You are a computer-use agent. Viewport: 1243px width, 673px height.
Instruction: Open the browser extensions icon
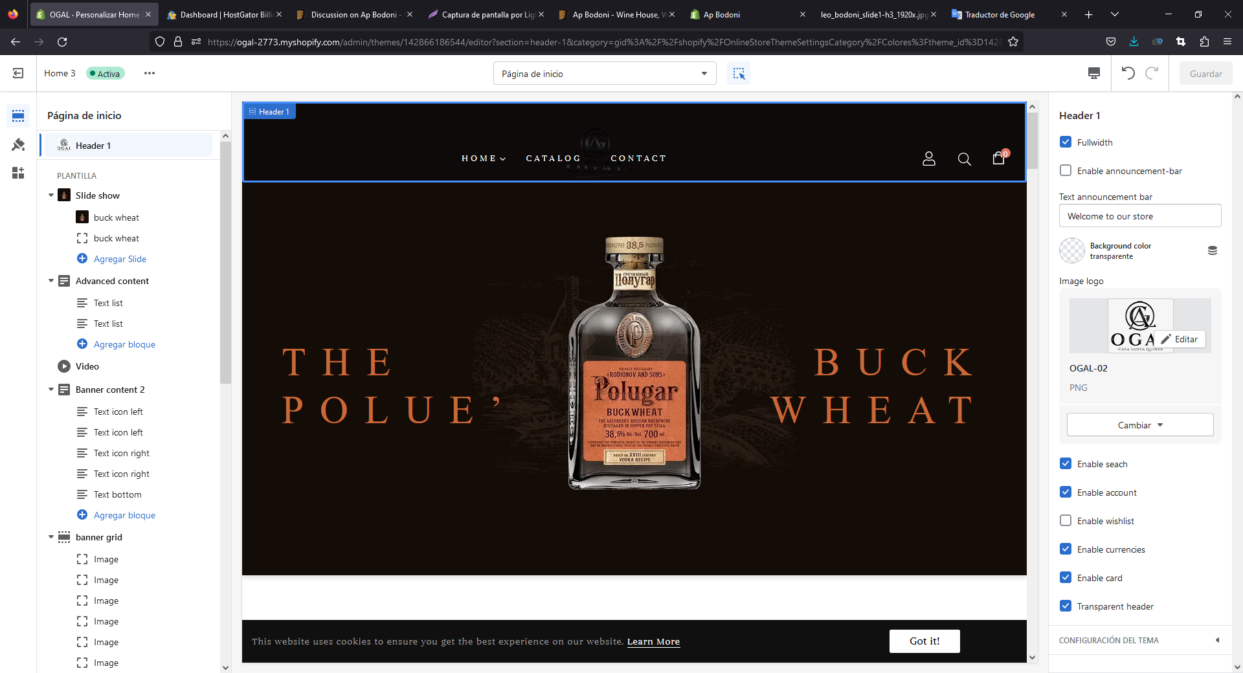tap(1204, 41)
